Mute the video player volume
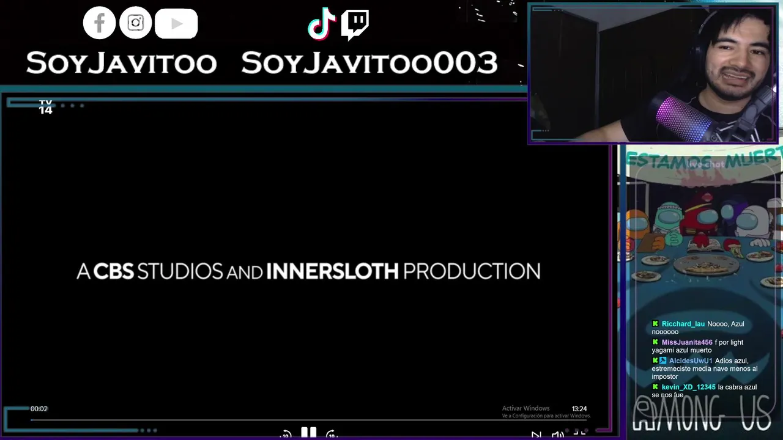This screenshot has width=783, height=440. (x=557, y=436)
